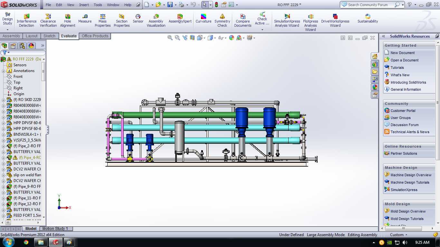Launch SimulationXpress Analysis Wizard
The width and height of the screenshot is (440, 247).
pyautogui.click(x=287, y=21)
